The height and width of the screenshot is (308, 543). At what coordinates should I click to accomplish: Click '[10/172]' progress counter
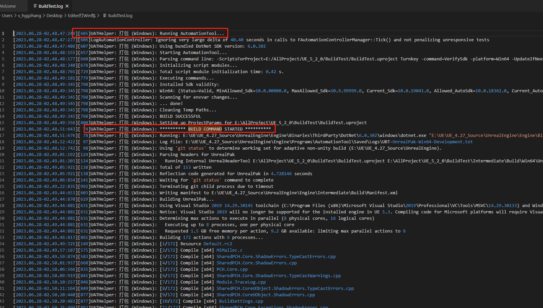click(x=170, y=301)
